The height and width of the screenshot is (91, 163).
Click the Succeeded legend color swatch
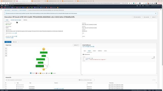click(x=51, y=73)
